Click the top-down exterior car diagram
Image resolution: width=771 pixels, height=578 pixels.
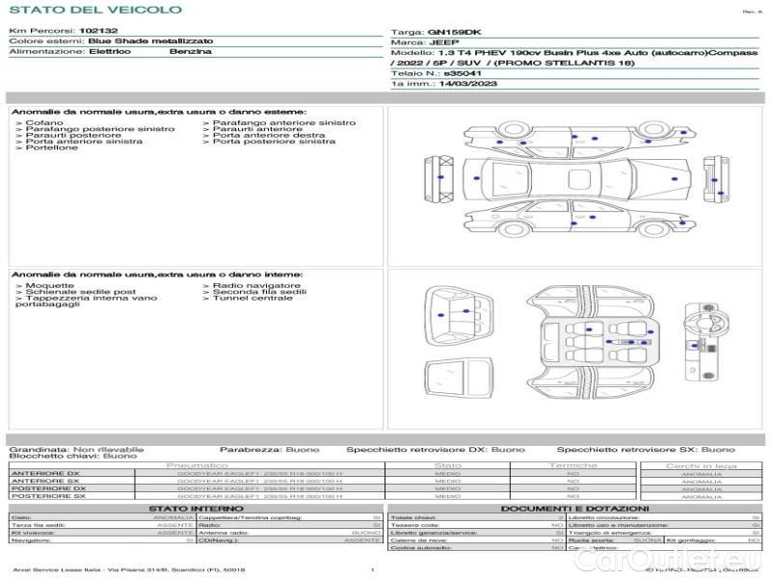(x=576, y=179)
